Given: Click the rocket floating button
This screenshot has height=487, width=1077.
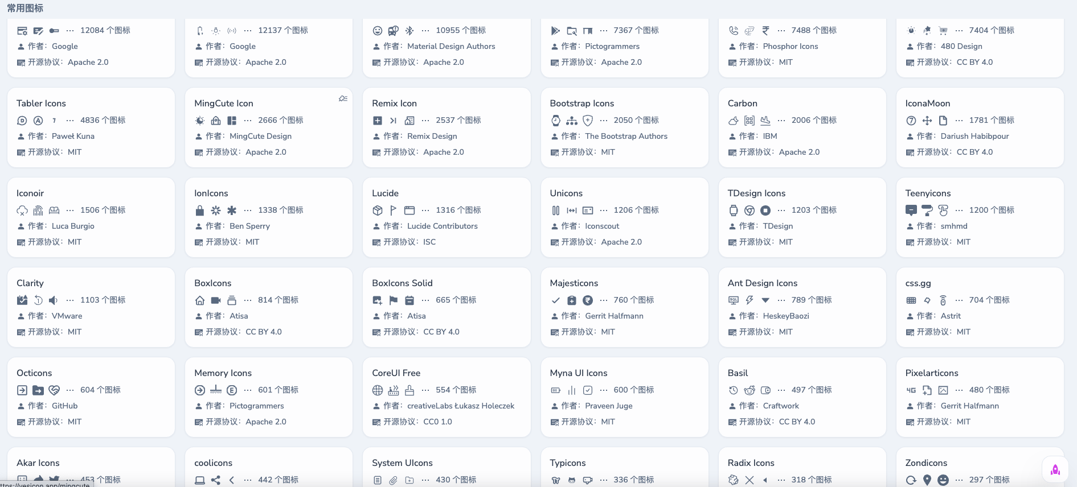Looking at the screenshot, I should pos(1055,469).
